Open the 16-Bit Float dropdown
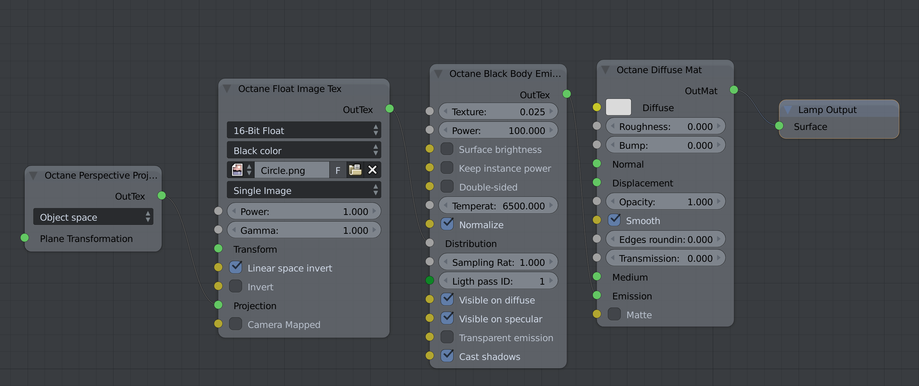 click(x=304, y=130)
